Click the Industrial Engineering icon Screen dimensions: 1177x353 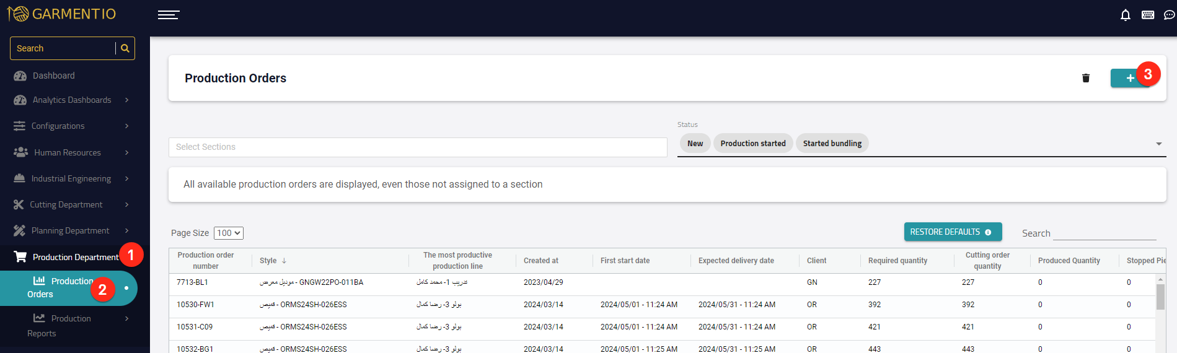coord(20,178)
